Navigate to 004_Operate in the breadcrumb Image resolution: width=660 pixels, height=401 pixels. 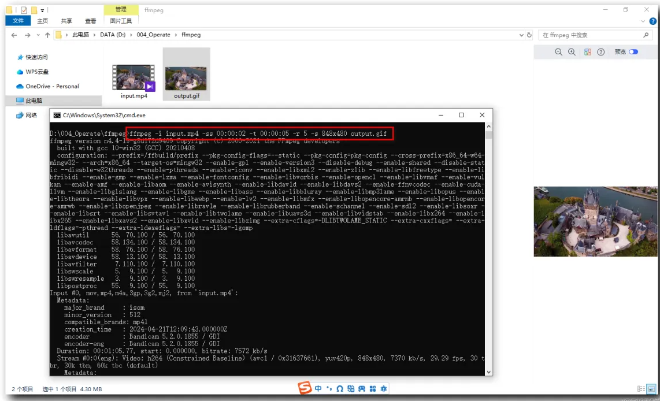(x=153, y=35)
